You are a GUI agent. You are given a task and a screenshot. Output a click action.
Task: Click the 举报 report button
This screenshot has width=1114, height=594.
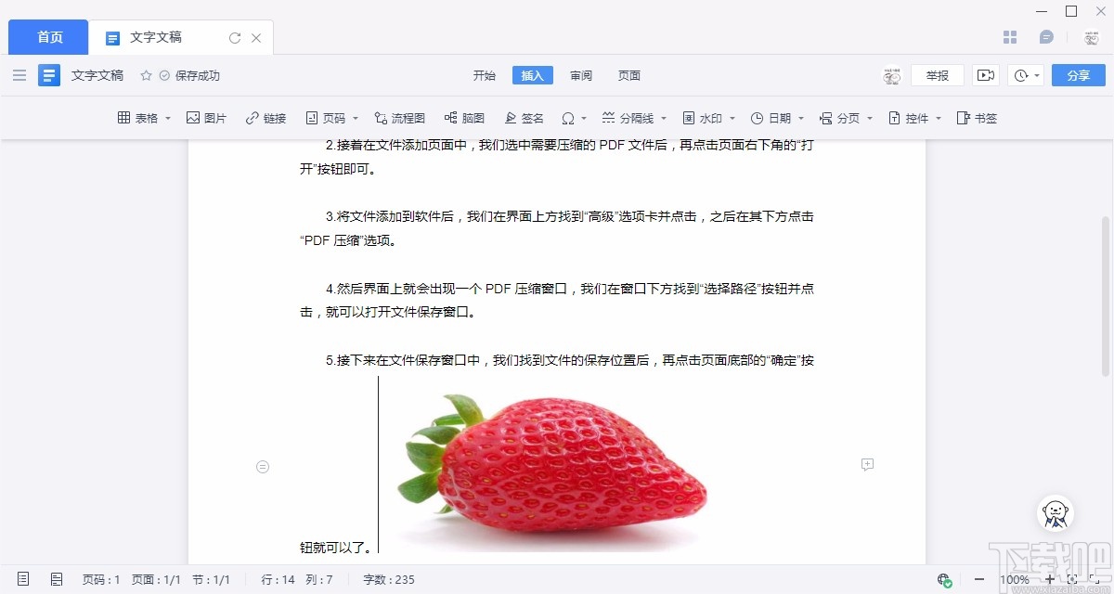point(938,75)
